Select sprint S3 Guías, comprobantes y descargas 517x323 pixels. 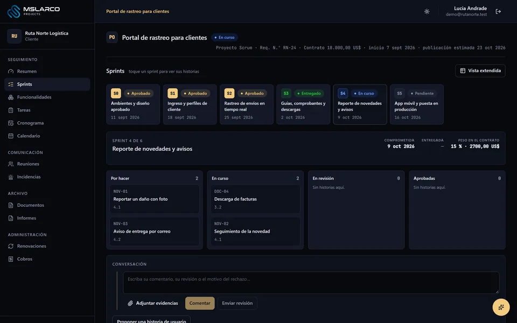click(x=303, y=104)
